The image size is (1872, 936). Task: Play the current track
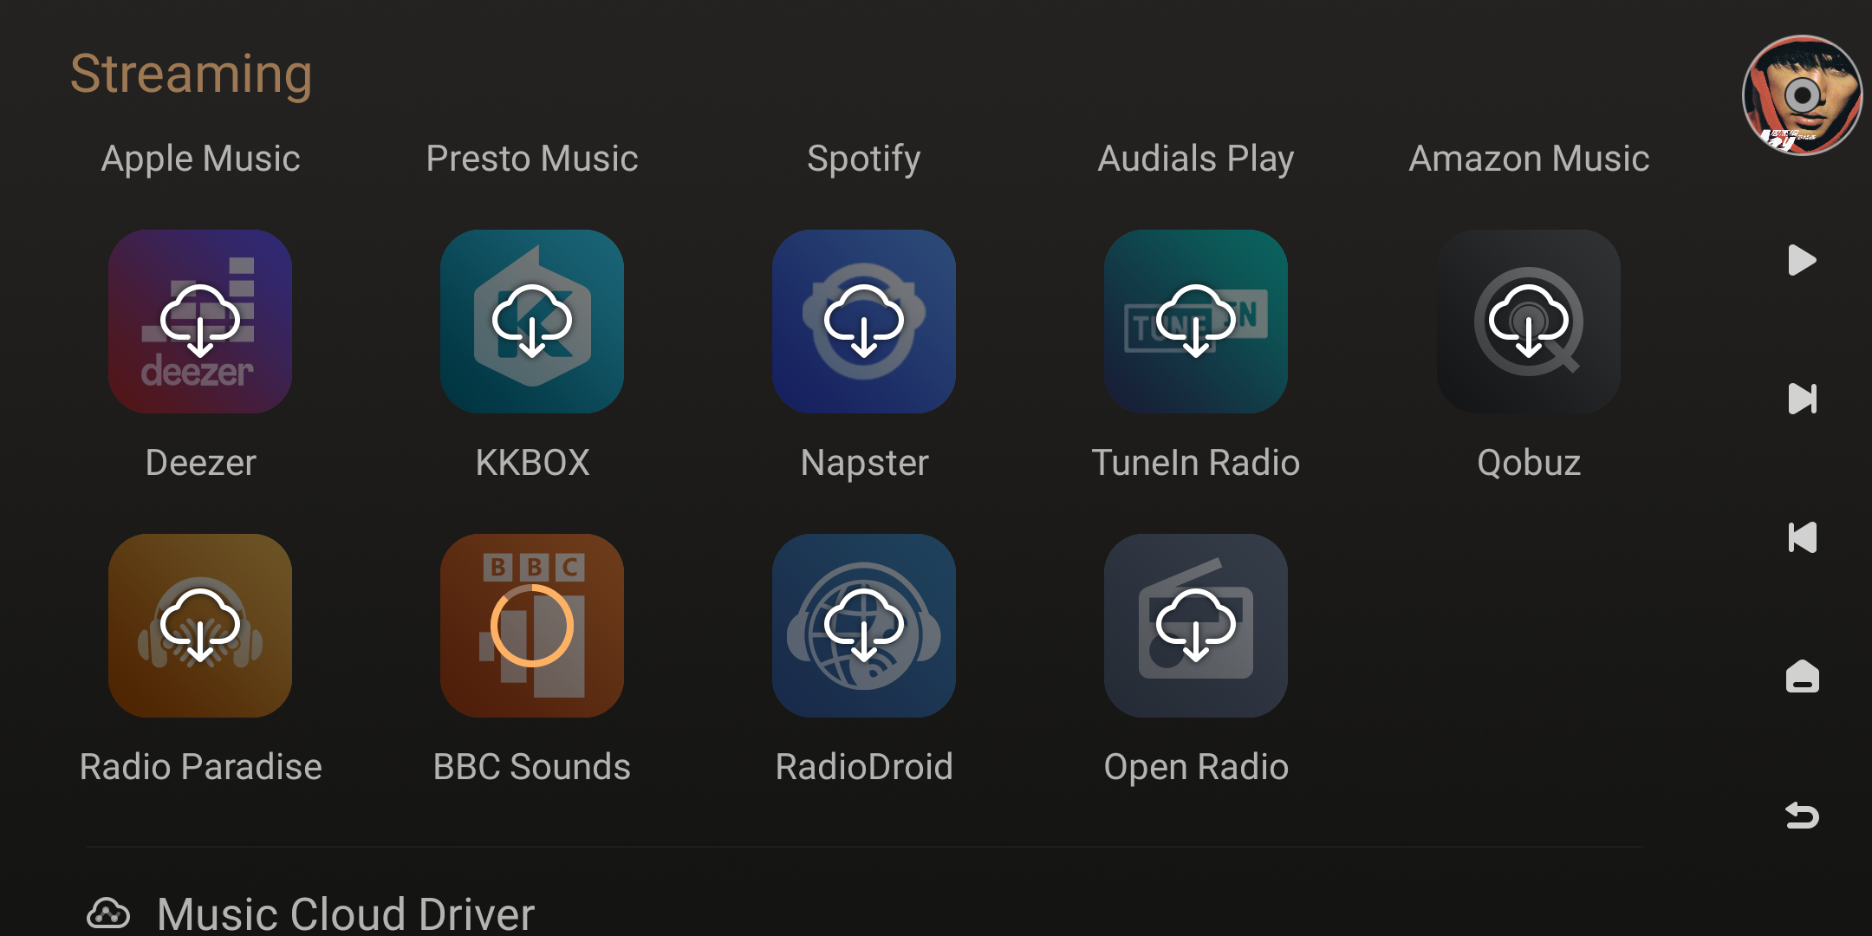click(x=1803, y=260)
